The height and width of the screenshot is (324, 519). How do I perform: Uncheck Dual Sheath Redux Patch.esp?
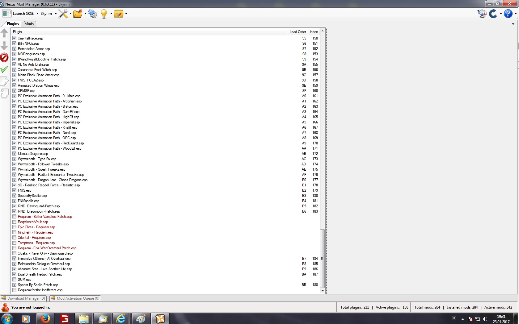pos(14,274)
